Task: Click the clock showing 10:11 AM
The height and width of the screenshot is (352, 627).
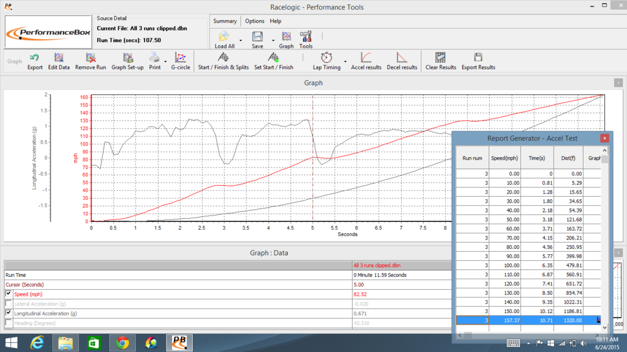Action: (x=607, y=340)
